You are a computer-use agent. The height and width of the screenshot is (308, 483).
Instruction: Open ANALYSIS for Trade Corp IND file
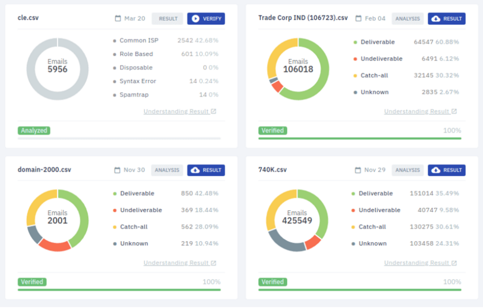click(407, 18)
